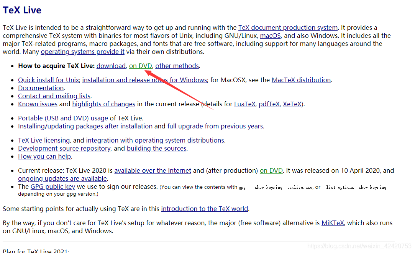Viewport: 415px width, 253px height.
Task: Open the TeX document production system link
Action: click(288, 28)
